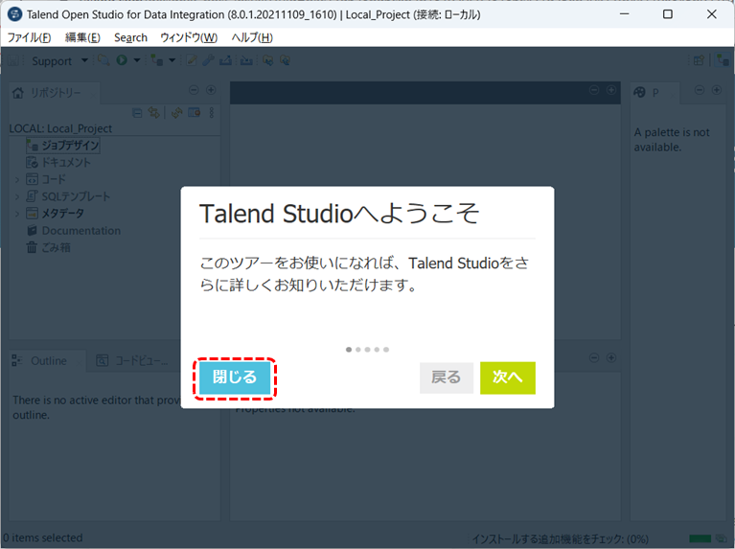
Task: Select ジョブデザイン tree node
Action: pos(63,146)
